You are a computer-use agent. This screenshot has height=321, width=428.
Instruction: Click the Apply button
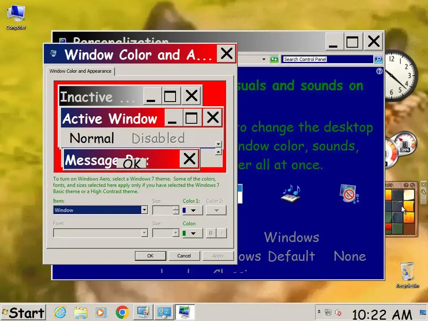[x=218, y=256]
